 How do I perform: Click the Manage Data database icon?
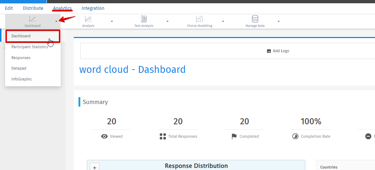255,19
